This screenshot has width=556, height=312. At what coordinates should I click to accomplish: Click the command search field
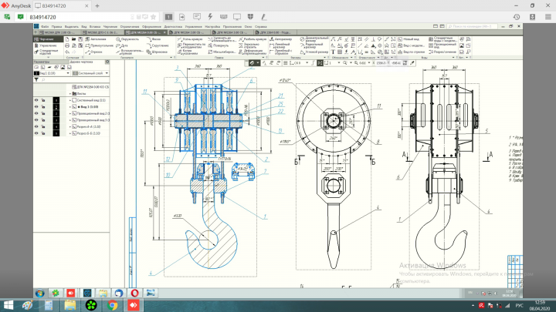tap(473, 26)
